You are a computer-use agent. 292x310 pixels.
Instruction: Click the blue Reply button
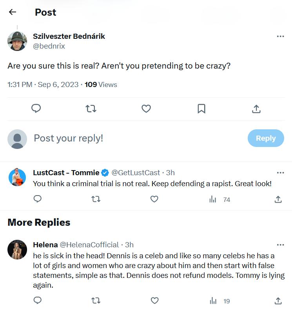coord(266,138)
